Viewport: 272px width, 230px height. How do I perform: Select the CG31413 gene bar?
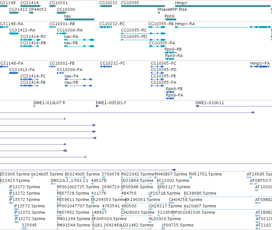pyautogui.click(x=14, y=13)
